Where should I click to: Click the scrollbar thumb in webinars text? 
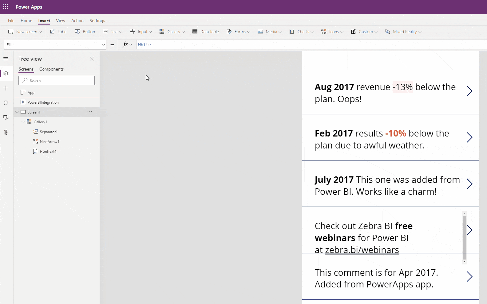(464, 237)
